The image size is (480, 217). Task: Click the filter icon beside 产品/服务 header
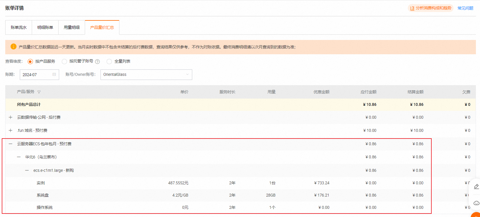tap(39, 92)
